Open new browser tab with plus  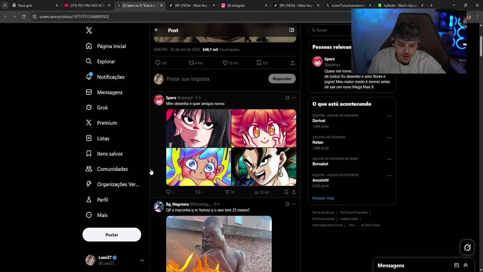tap(431, 5)
